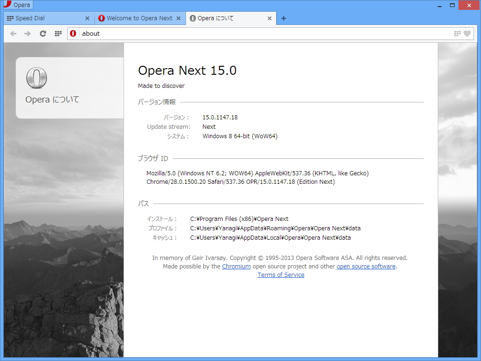The width and height of the screenshot is (481, 361).
Task: Open the open source software link
Action: 366,266
